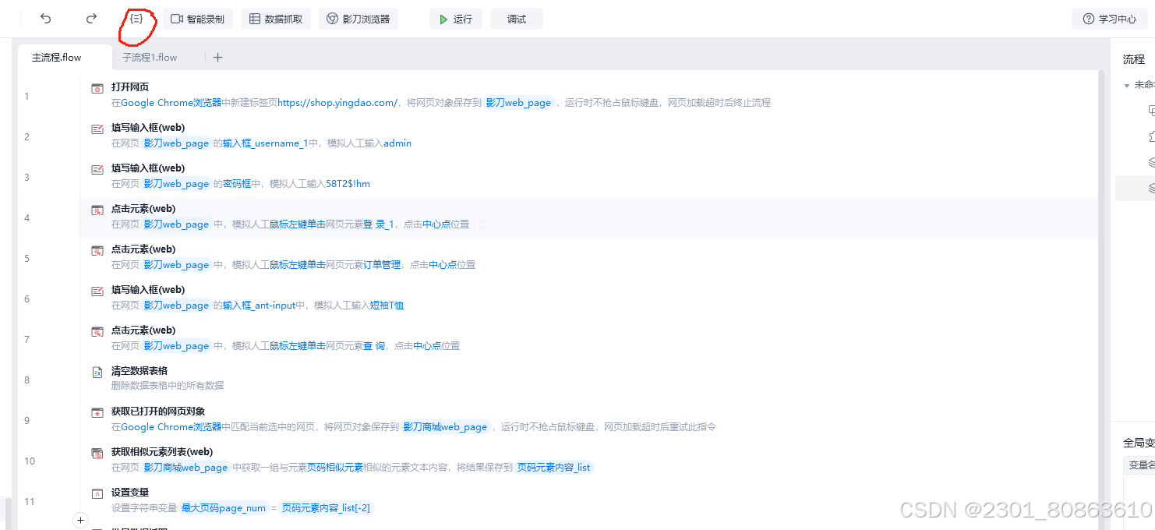Click 输入框_username_1 element link in step 2
This screenshot has height=530, width=1155.
pos(265,143)
